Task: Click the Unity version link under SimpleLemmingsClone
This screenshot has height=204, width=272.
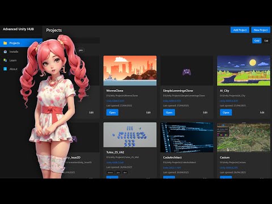Action: tap(172, 101)
